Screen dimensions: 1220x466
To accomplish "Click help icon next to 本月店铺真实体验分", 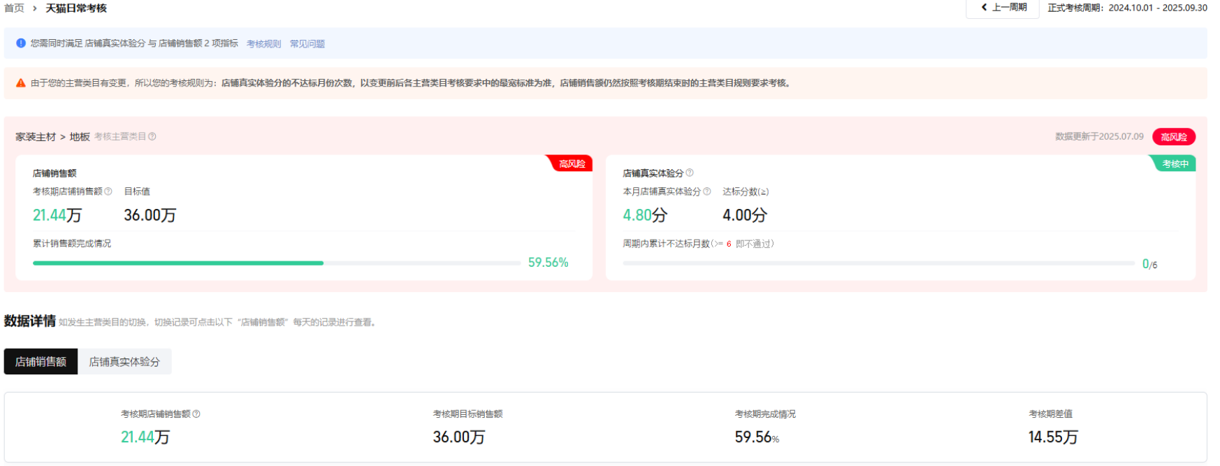I will tap(707, 191).
